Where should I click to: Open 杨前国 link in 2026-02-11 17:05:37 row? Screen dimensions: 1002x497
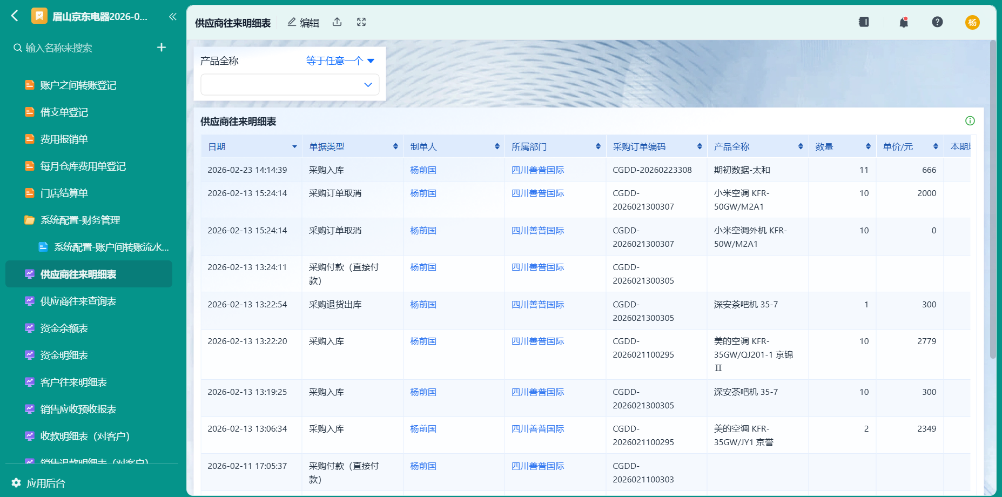click(423, 466)
